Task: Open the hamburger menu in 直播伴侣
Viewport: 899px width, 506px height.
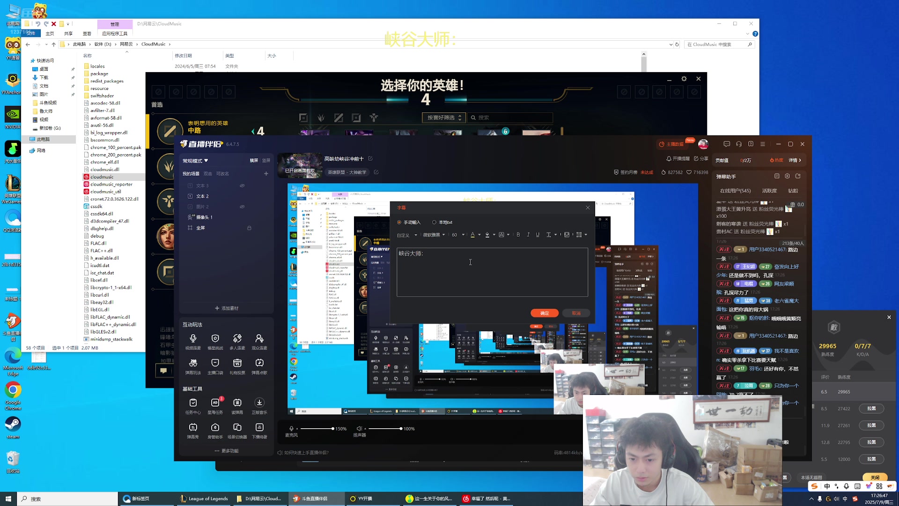Action: click(763, 144)
